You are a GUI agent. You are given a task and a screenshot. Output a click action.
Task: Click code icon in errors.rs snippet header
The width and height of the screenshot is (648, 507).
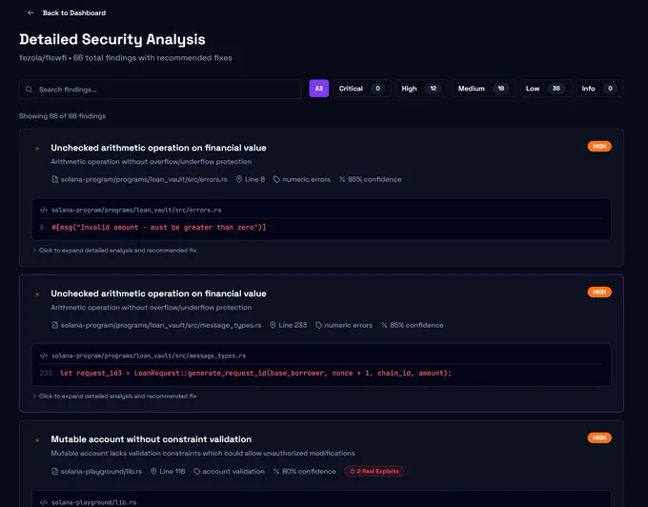pos(44,210)
